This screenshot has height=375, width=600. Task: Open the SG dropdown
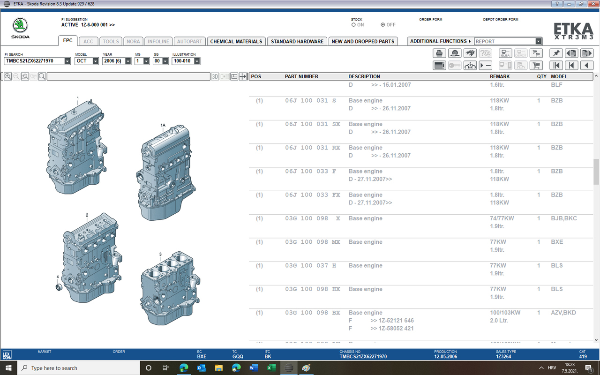tap(164, 61)
